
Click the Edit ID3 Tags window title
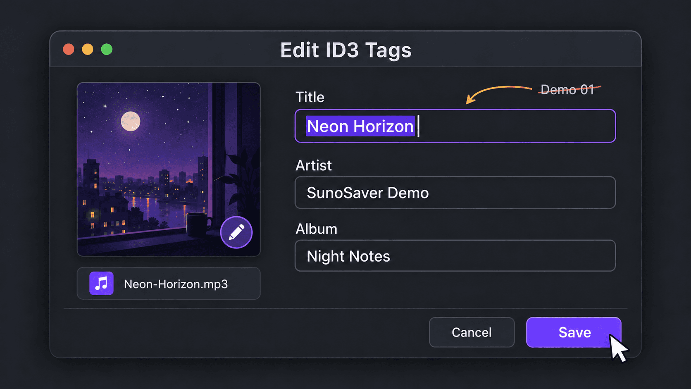click(345, 50)
